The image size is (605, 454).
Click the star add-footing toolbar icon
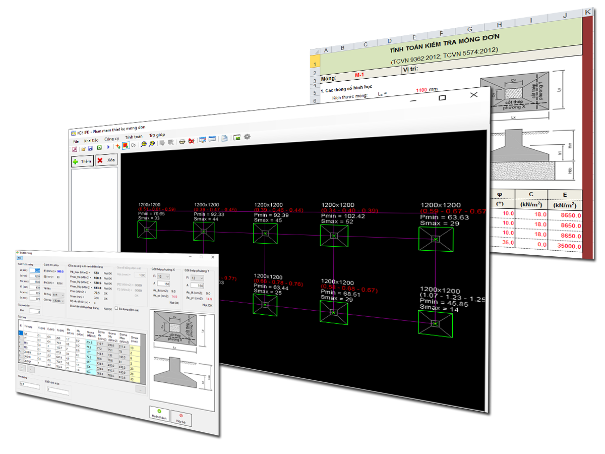point(118,146)
